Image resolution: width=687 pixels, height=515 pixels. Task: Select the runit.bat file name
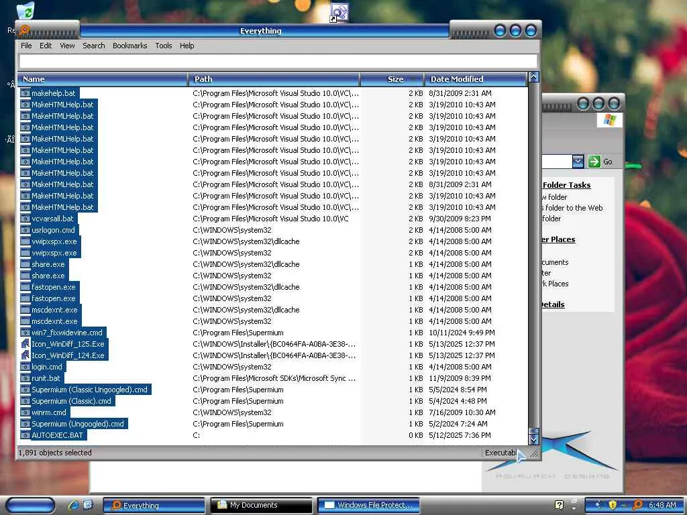(46, 378)
